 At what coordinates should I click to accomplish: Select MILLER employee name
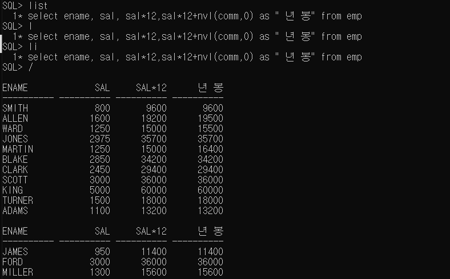18,272
